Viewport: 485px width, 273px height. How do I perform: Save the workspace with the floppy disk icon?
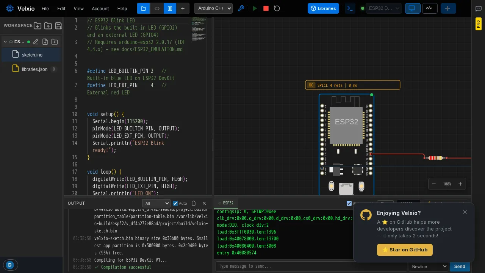tap(59, 26)
